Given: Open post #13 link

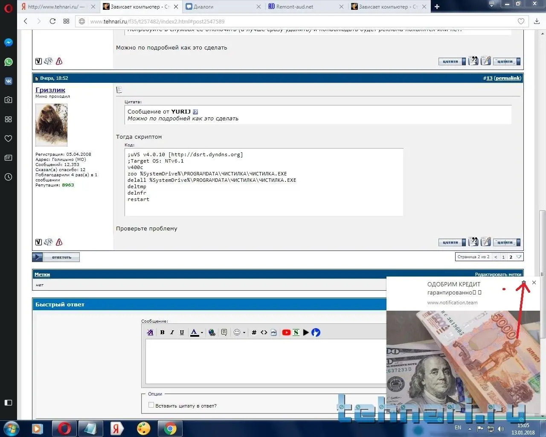Looking at the screenshot, I should point(489,78).
